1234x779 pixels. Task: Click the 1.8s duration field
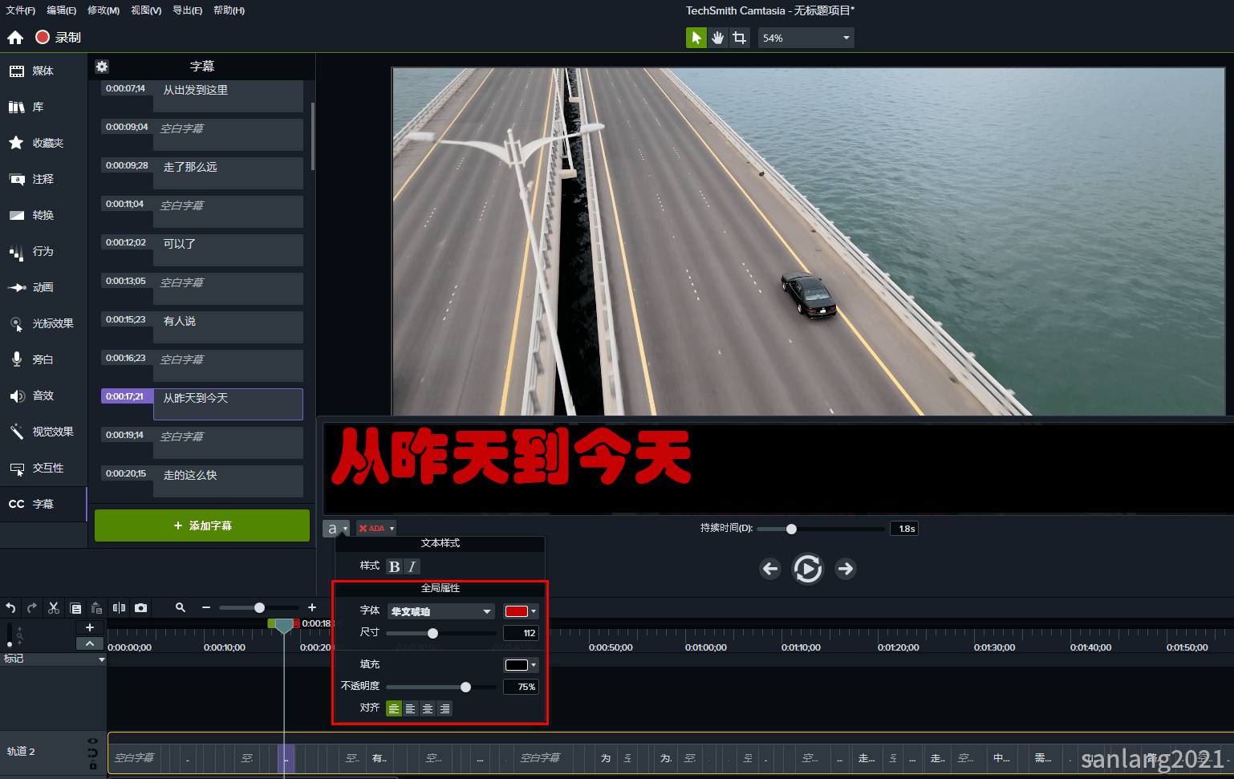pyautogui.click(x=904, y=529)
